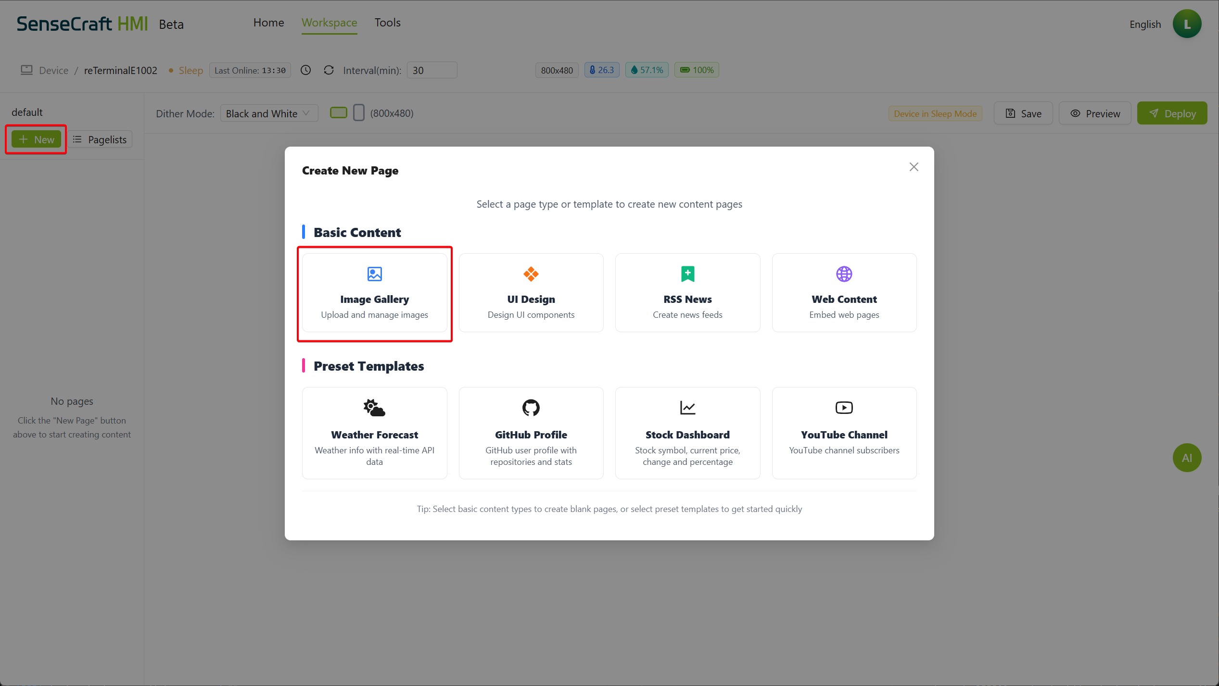
Task: Open the Tools menu tab
Action: coord(387,23)
